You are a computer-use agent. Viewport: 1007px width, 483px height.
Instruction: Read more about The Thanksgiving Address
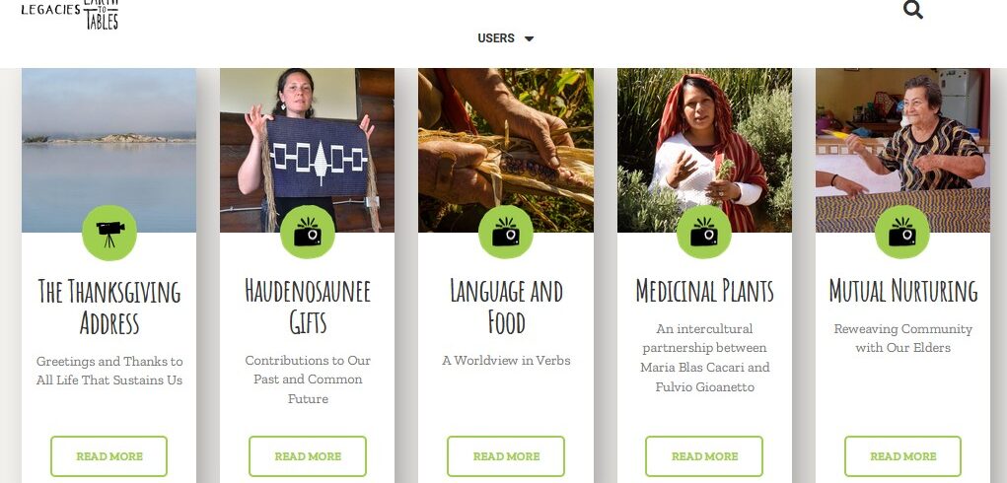coord(109,456)
